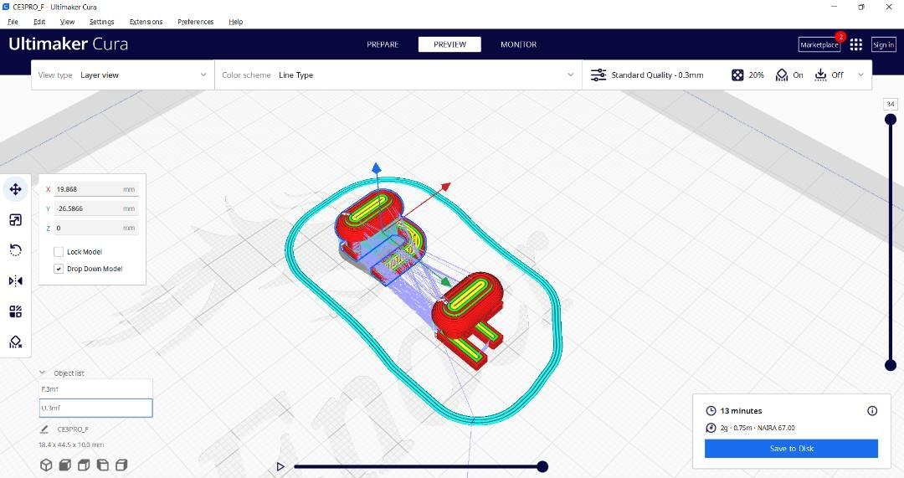The image size is (904, 478).
Task: Switch to the PREPARE stage
Action: click(383, 44)
